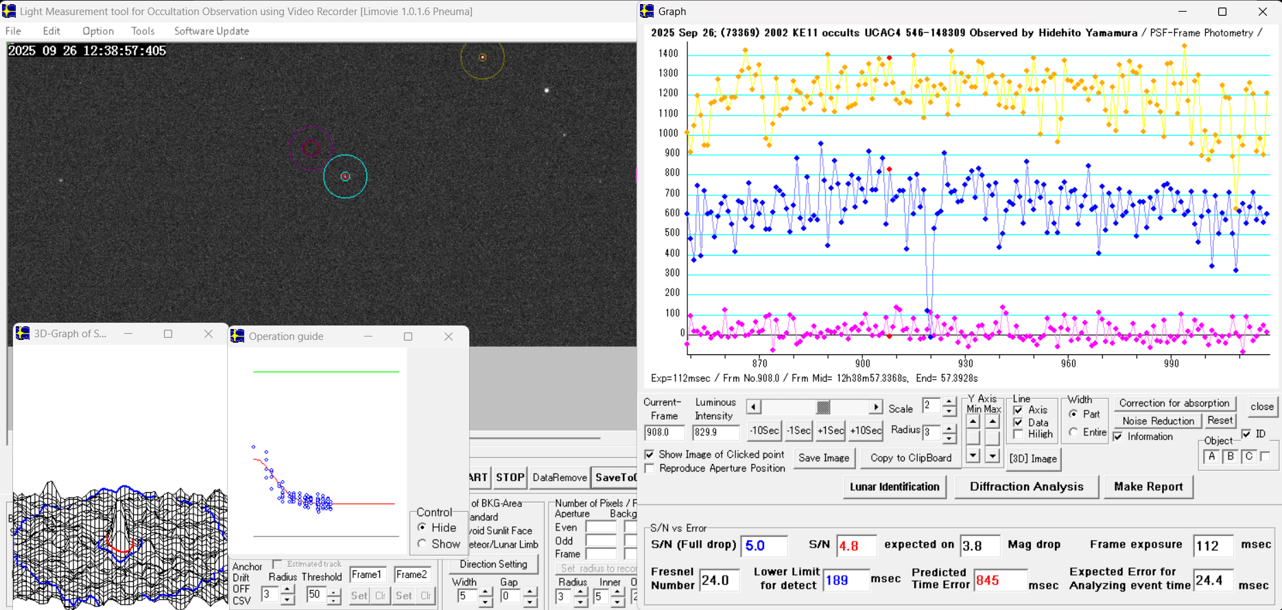Click the frame position scrollbar thumb
The image size is (1282, 610).
(823, 407)
